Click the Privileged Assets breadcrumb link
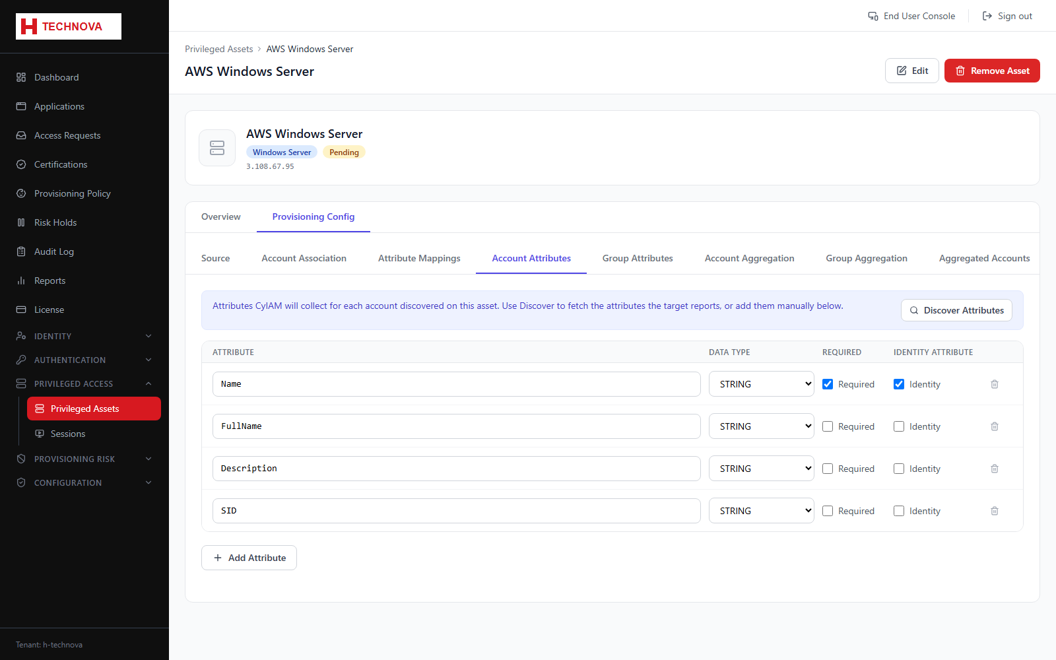 pyautogui.click(x=219, y=49)
